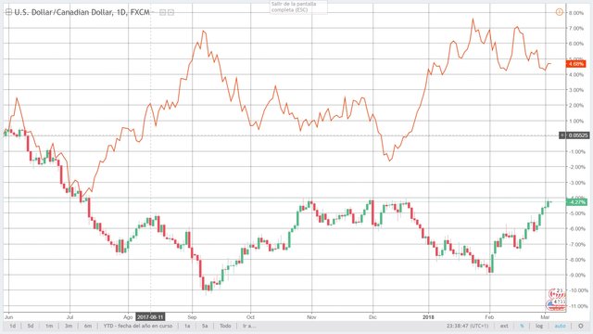Click the Nov label on time axis
Screen dimensions: 593x334
click(311, 317)
